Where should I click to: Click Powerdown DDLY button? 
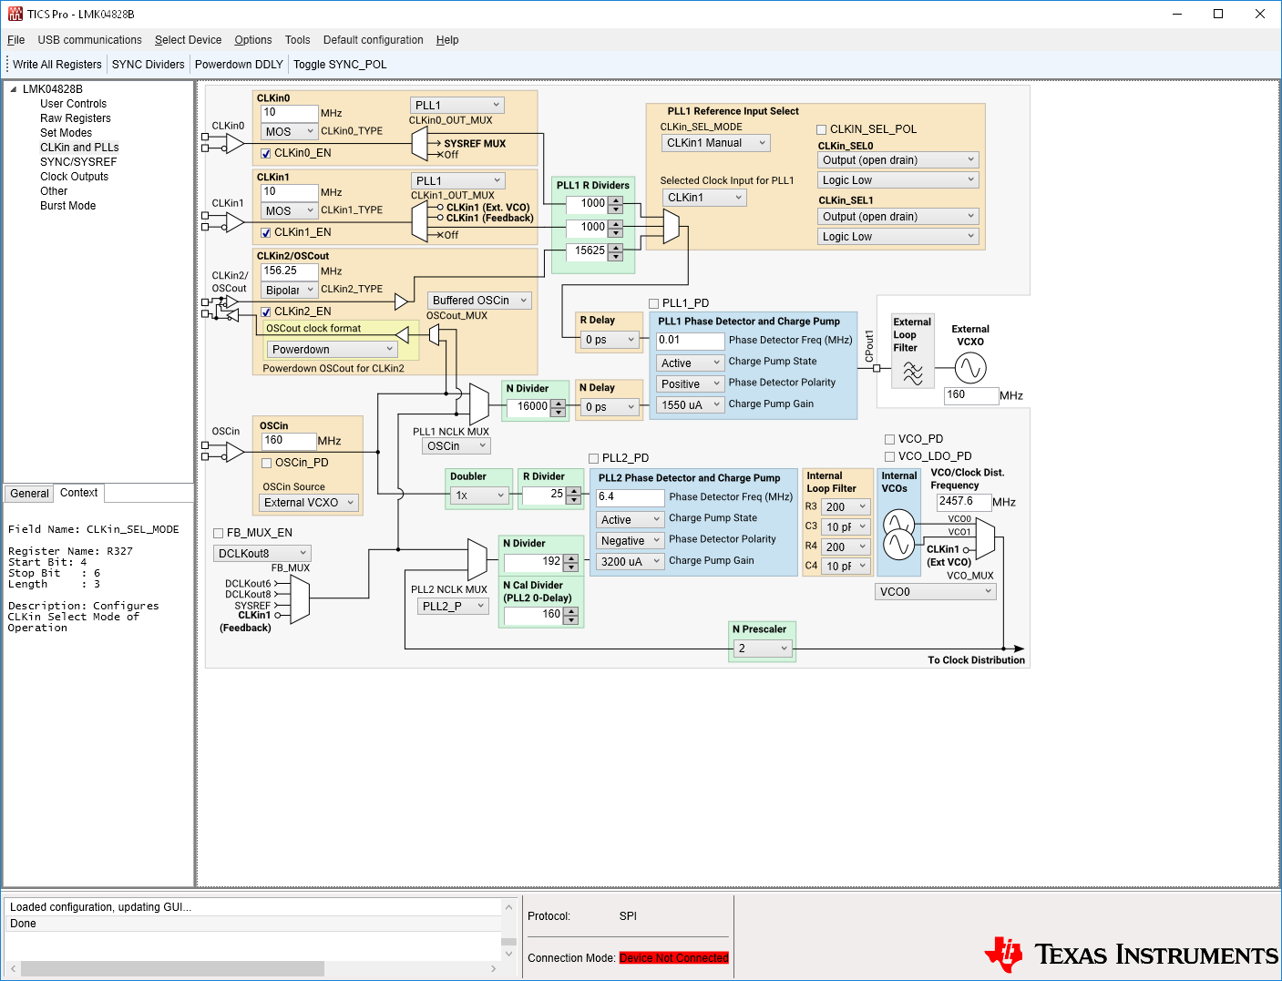(x=239, y=65)
